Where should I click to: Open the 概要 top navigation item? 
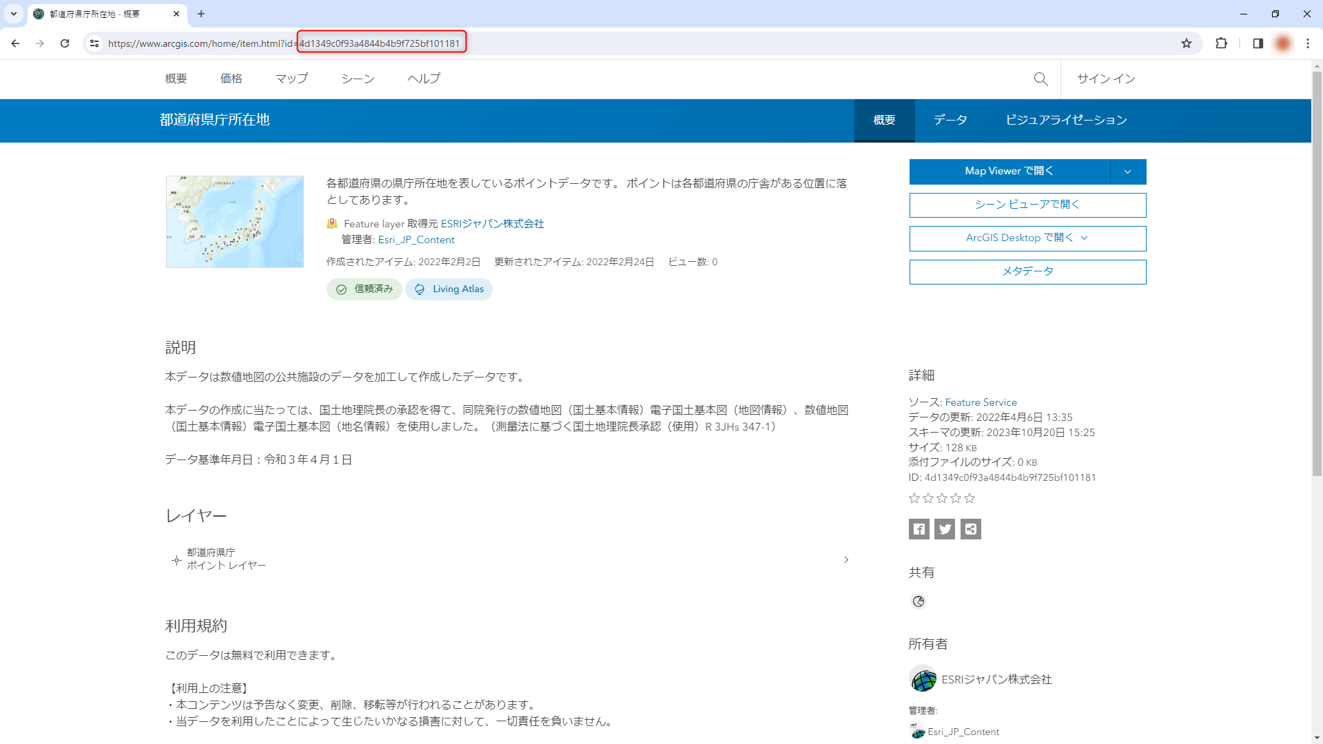(x=176, y=79)
